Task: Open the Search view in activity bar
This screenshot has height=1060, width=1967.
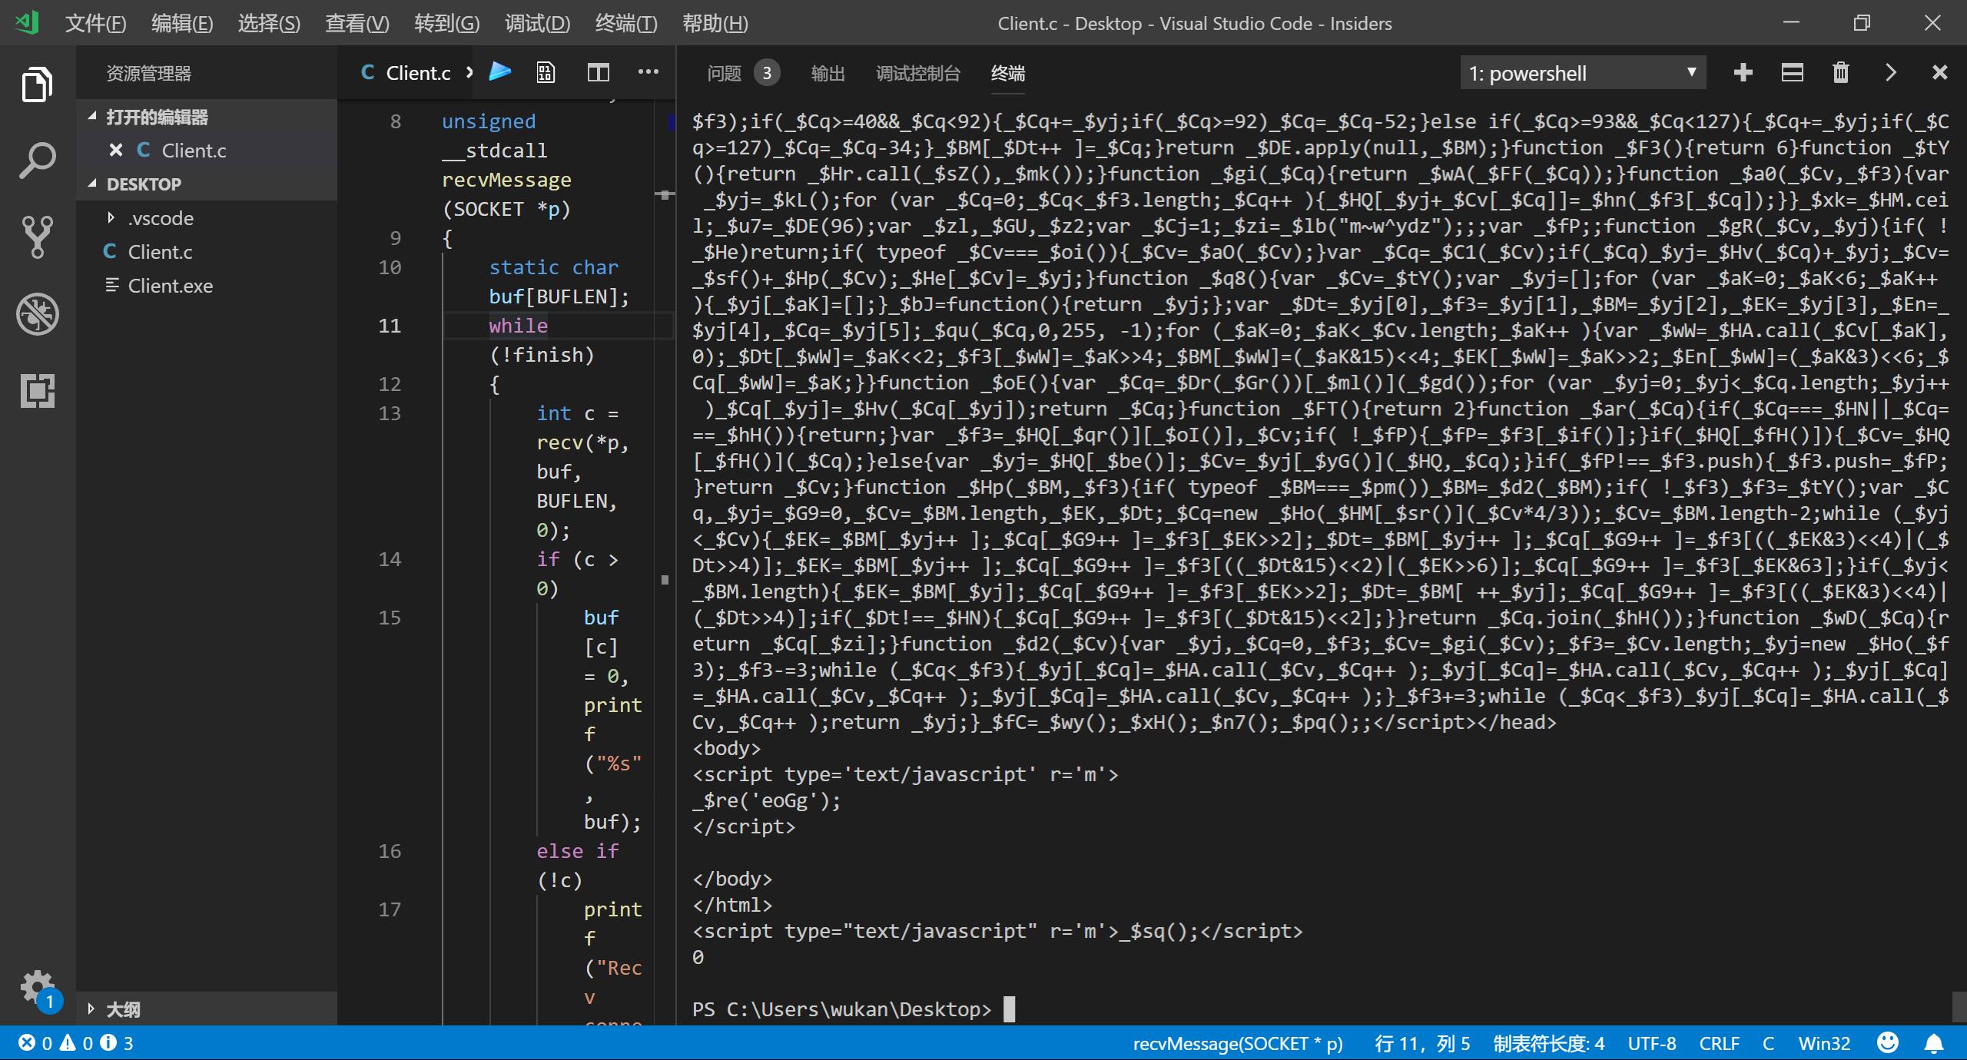Action: coord(37,160)
